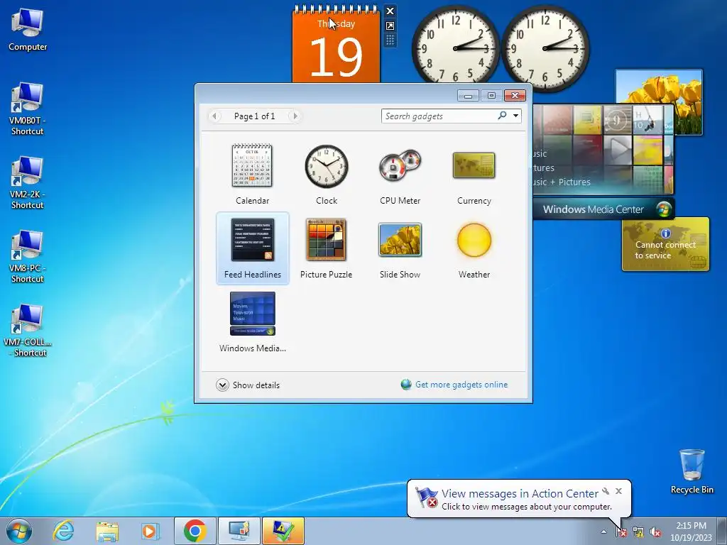The width and height of the screenshot is (727, 545).
Task: Click the currency gadget showing Cannot connect
Action: click(x=665, y=244)
